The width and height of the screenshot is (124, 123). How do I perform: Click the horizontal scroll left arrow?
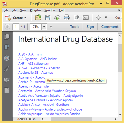42,119
